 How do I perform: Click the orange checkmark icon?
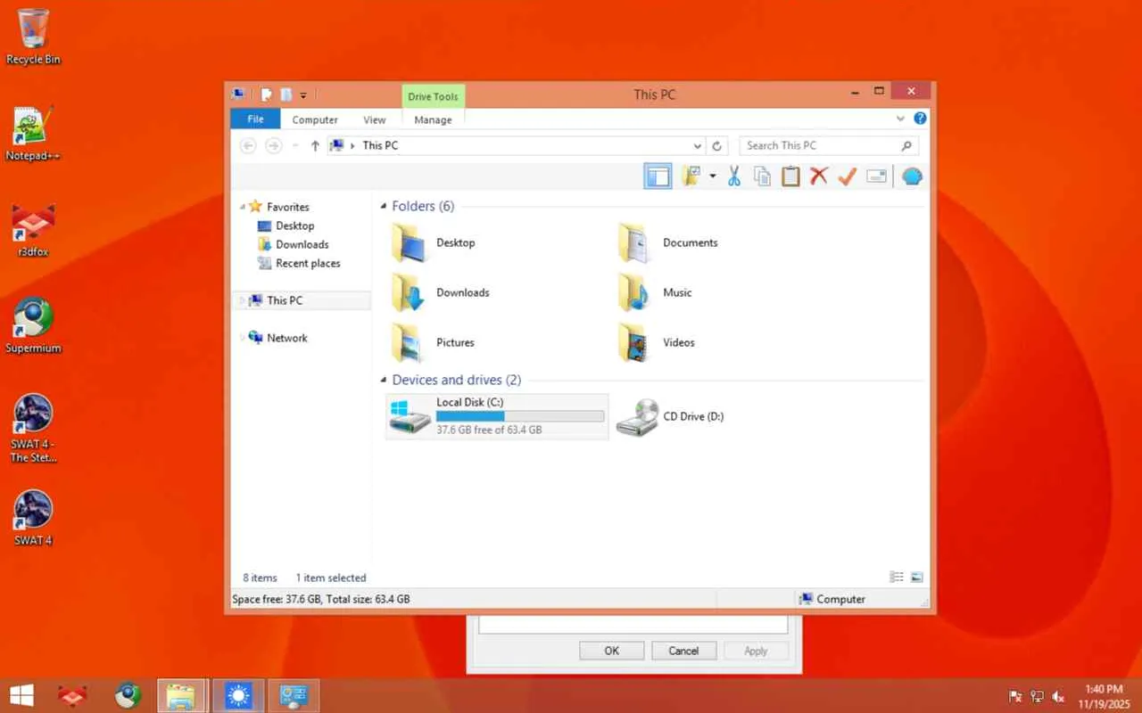(x=848, y=176)
